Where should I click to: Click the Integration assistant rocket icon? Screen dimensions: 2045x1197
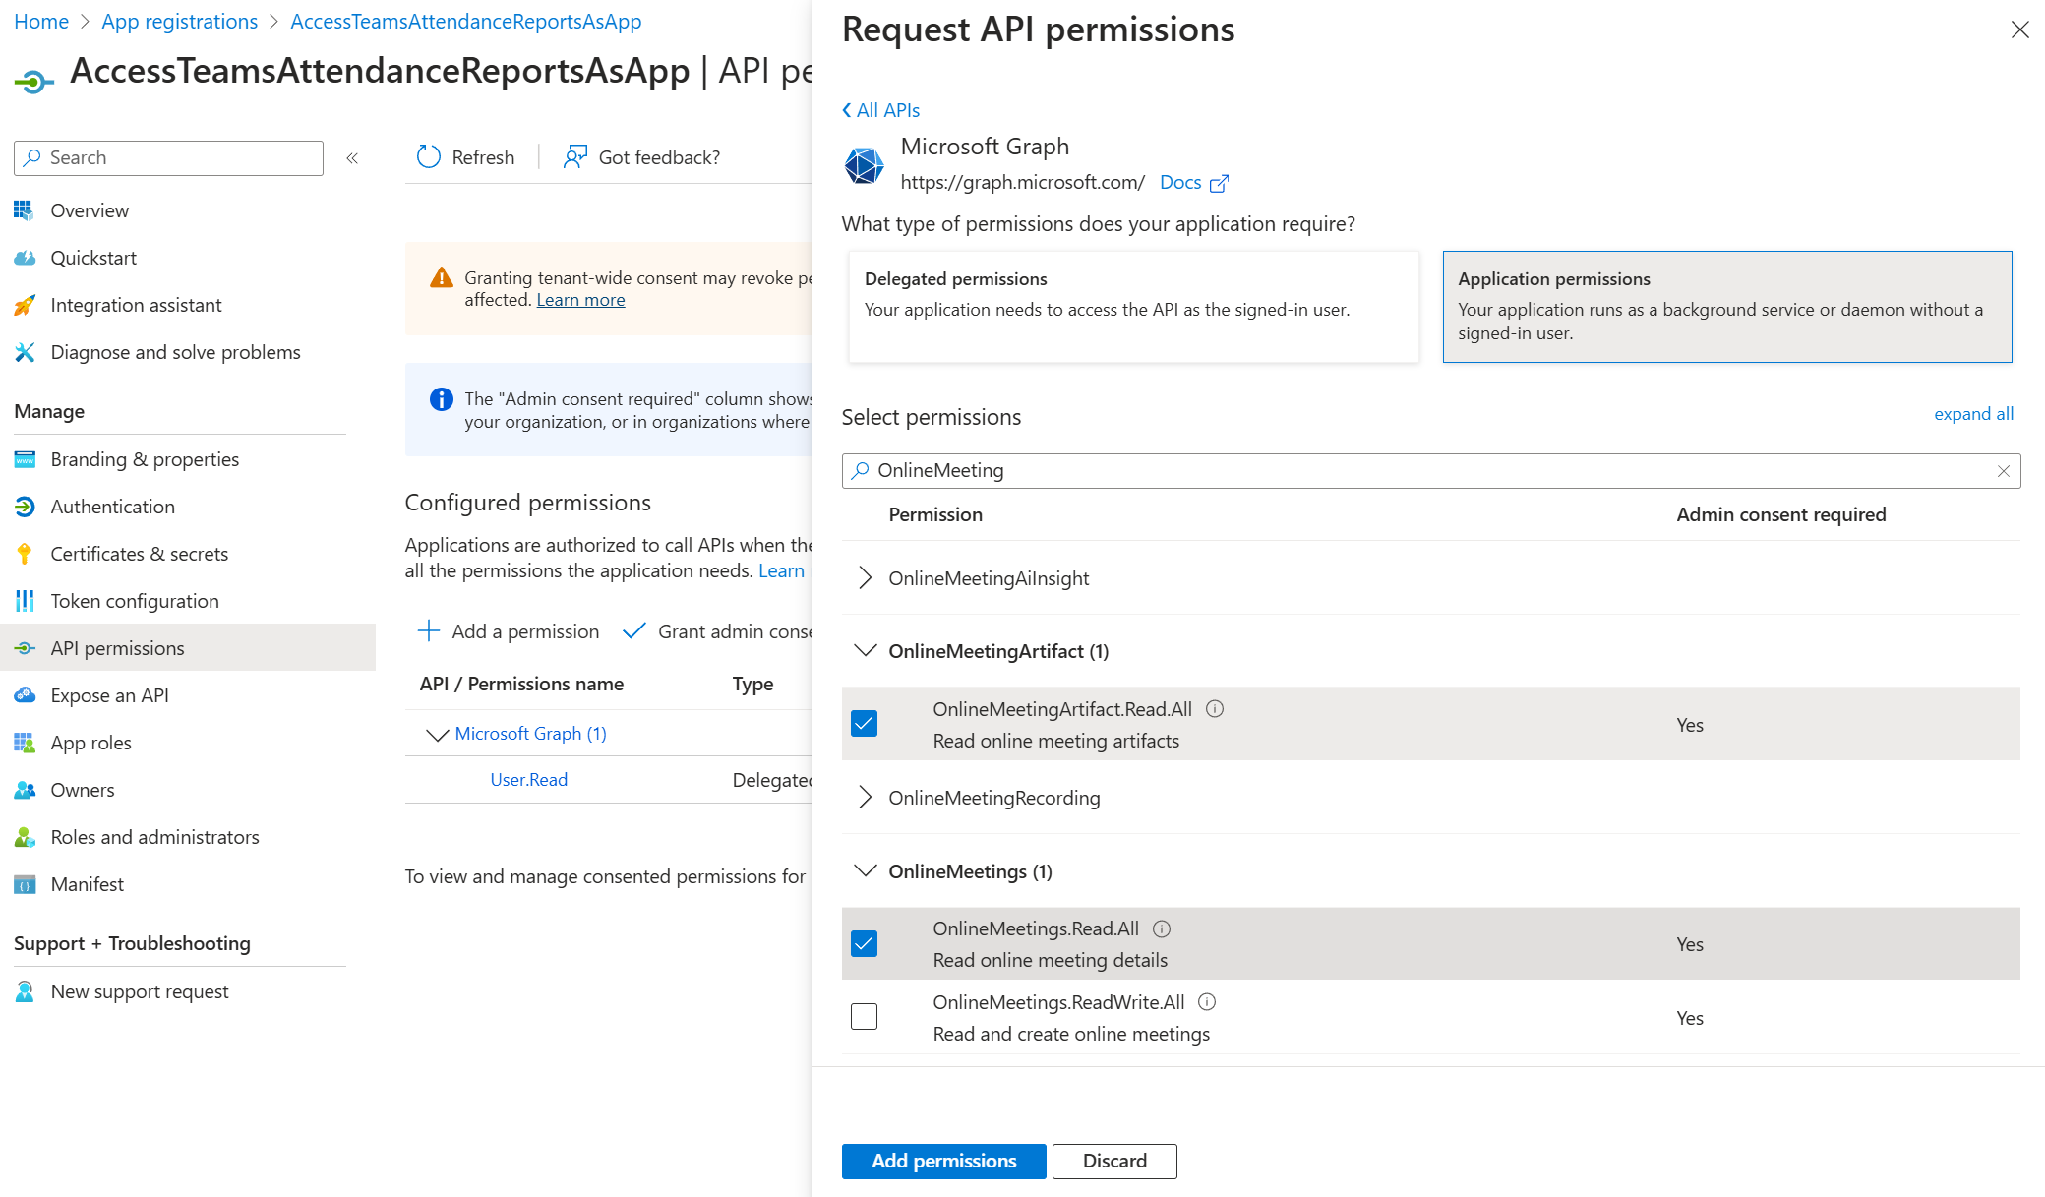pos(25,305)
